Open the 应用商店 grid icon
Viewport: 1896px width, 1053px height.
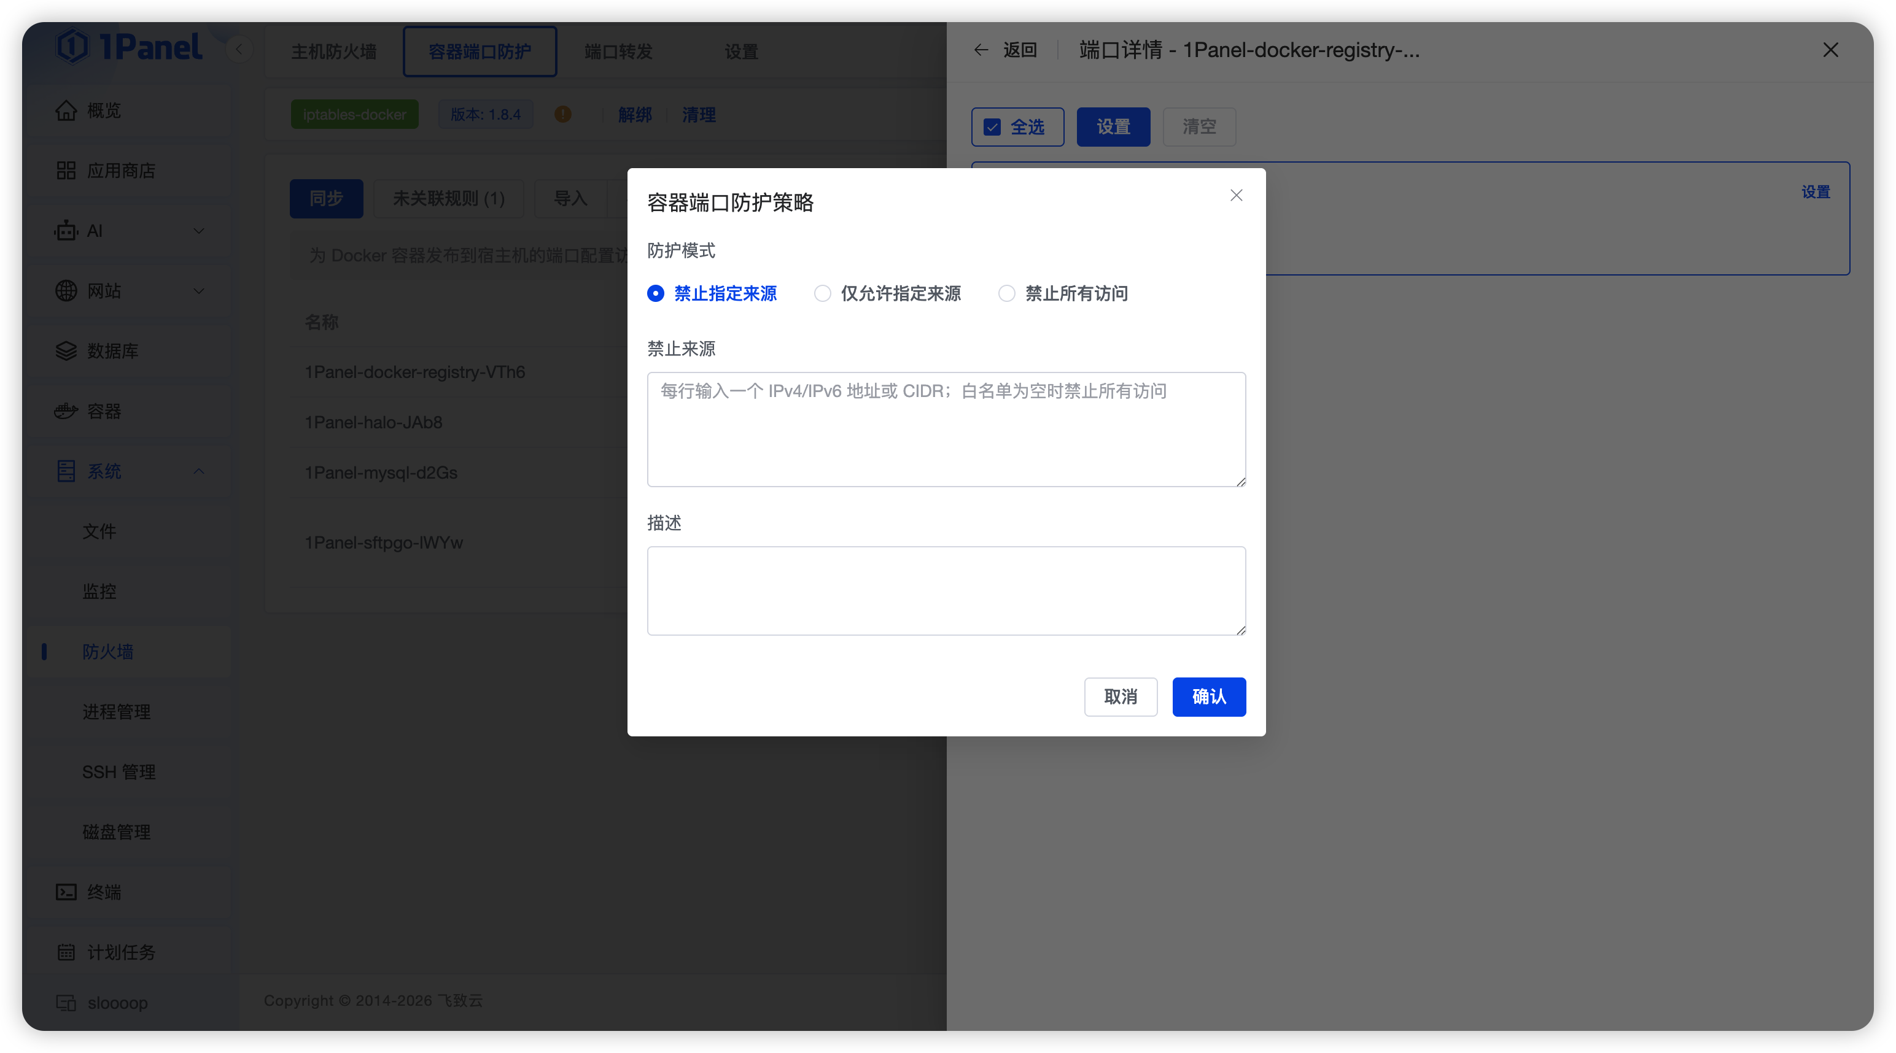pos(66,171)
